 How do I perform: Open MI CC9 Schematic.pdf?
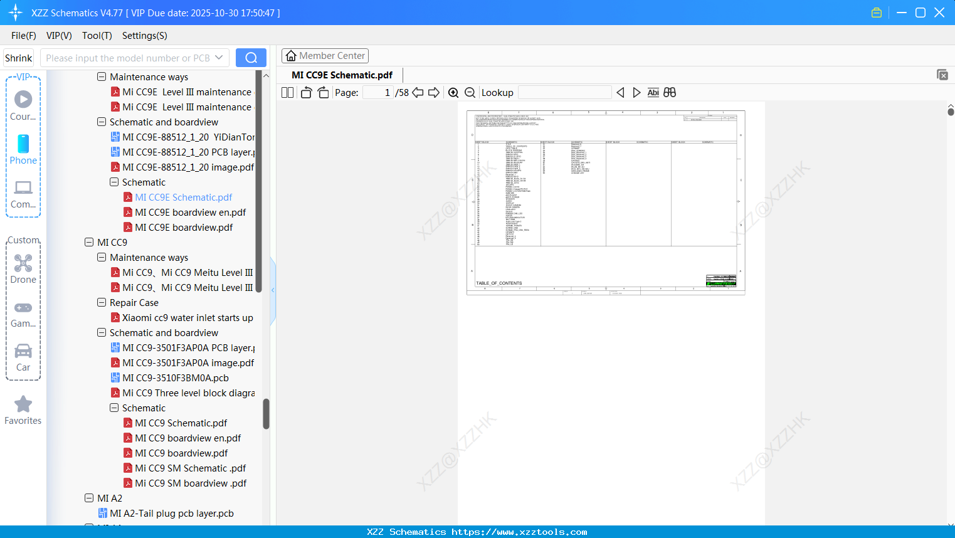(x=181, y=423)
